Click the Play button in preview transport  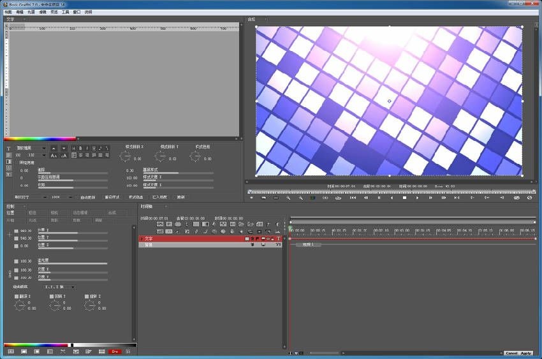(x=418, y=198)
